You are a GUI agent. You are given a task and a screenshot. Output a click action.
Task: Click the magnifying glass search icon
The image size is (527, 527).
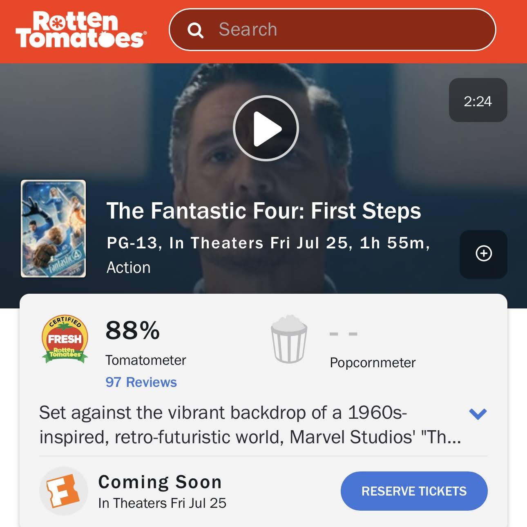coord(195,30)
